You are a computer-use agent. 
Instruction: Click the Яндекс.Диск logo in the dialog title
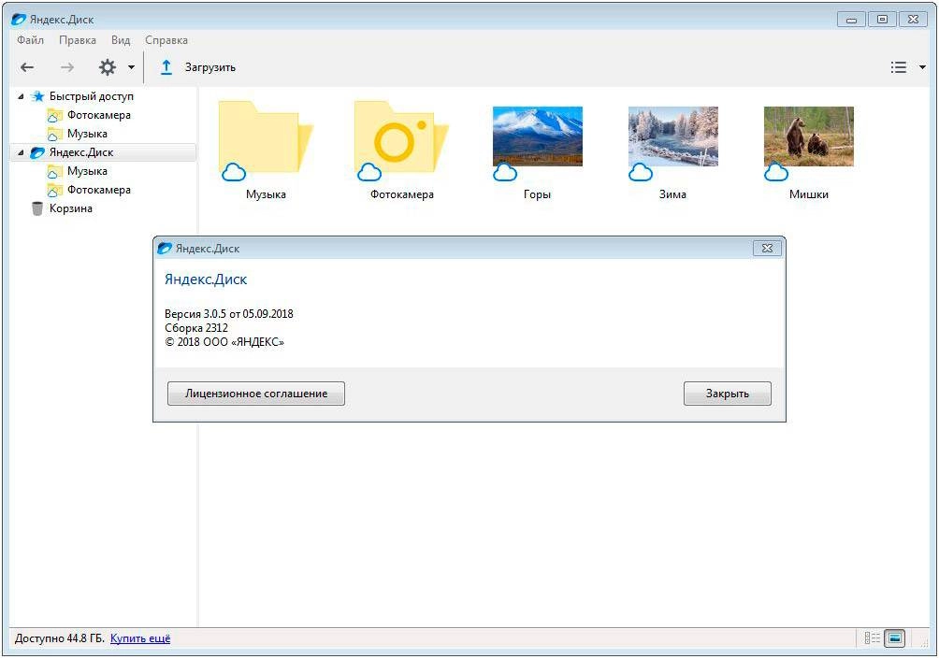165,248
